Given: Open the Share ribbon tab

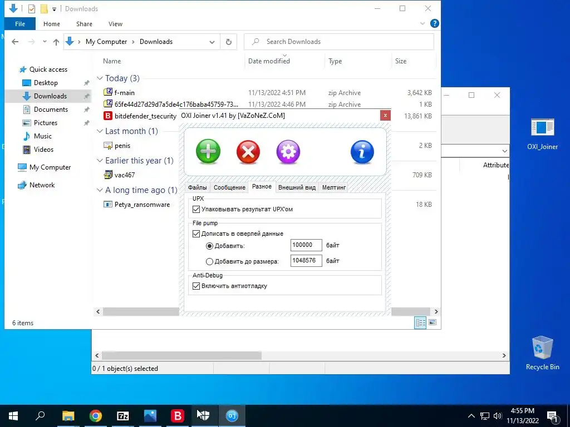Looking at the screenshot, I should click(x=84, y=24).
